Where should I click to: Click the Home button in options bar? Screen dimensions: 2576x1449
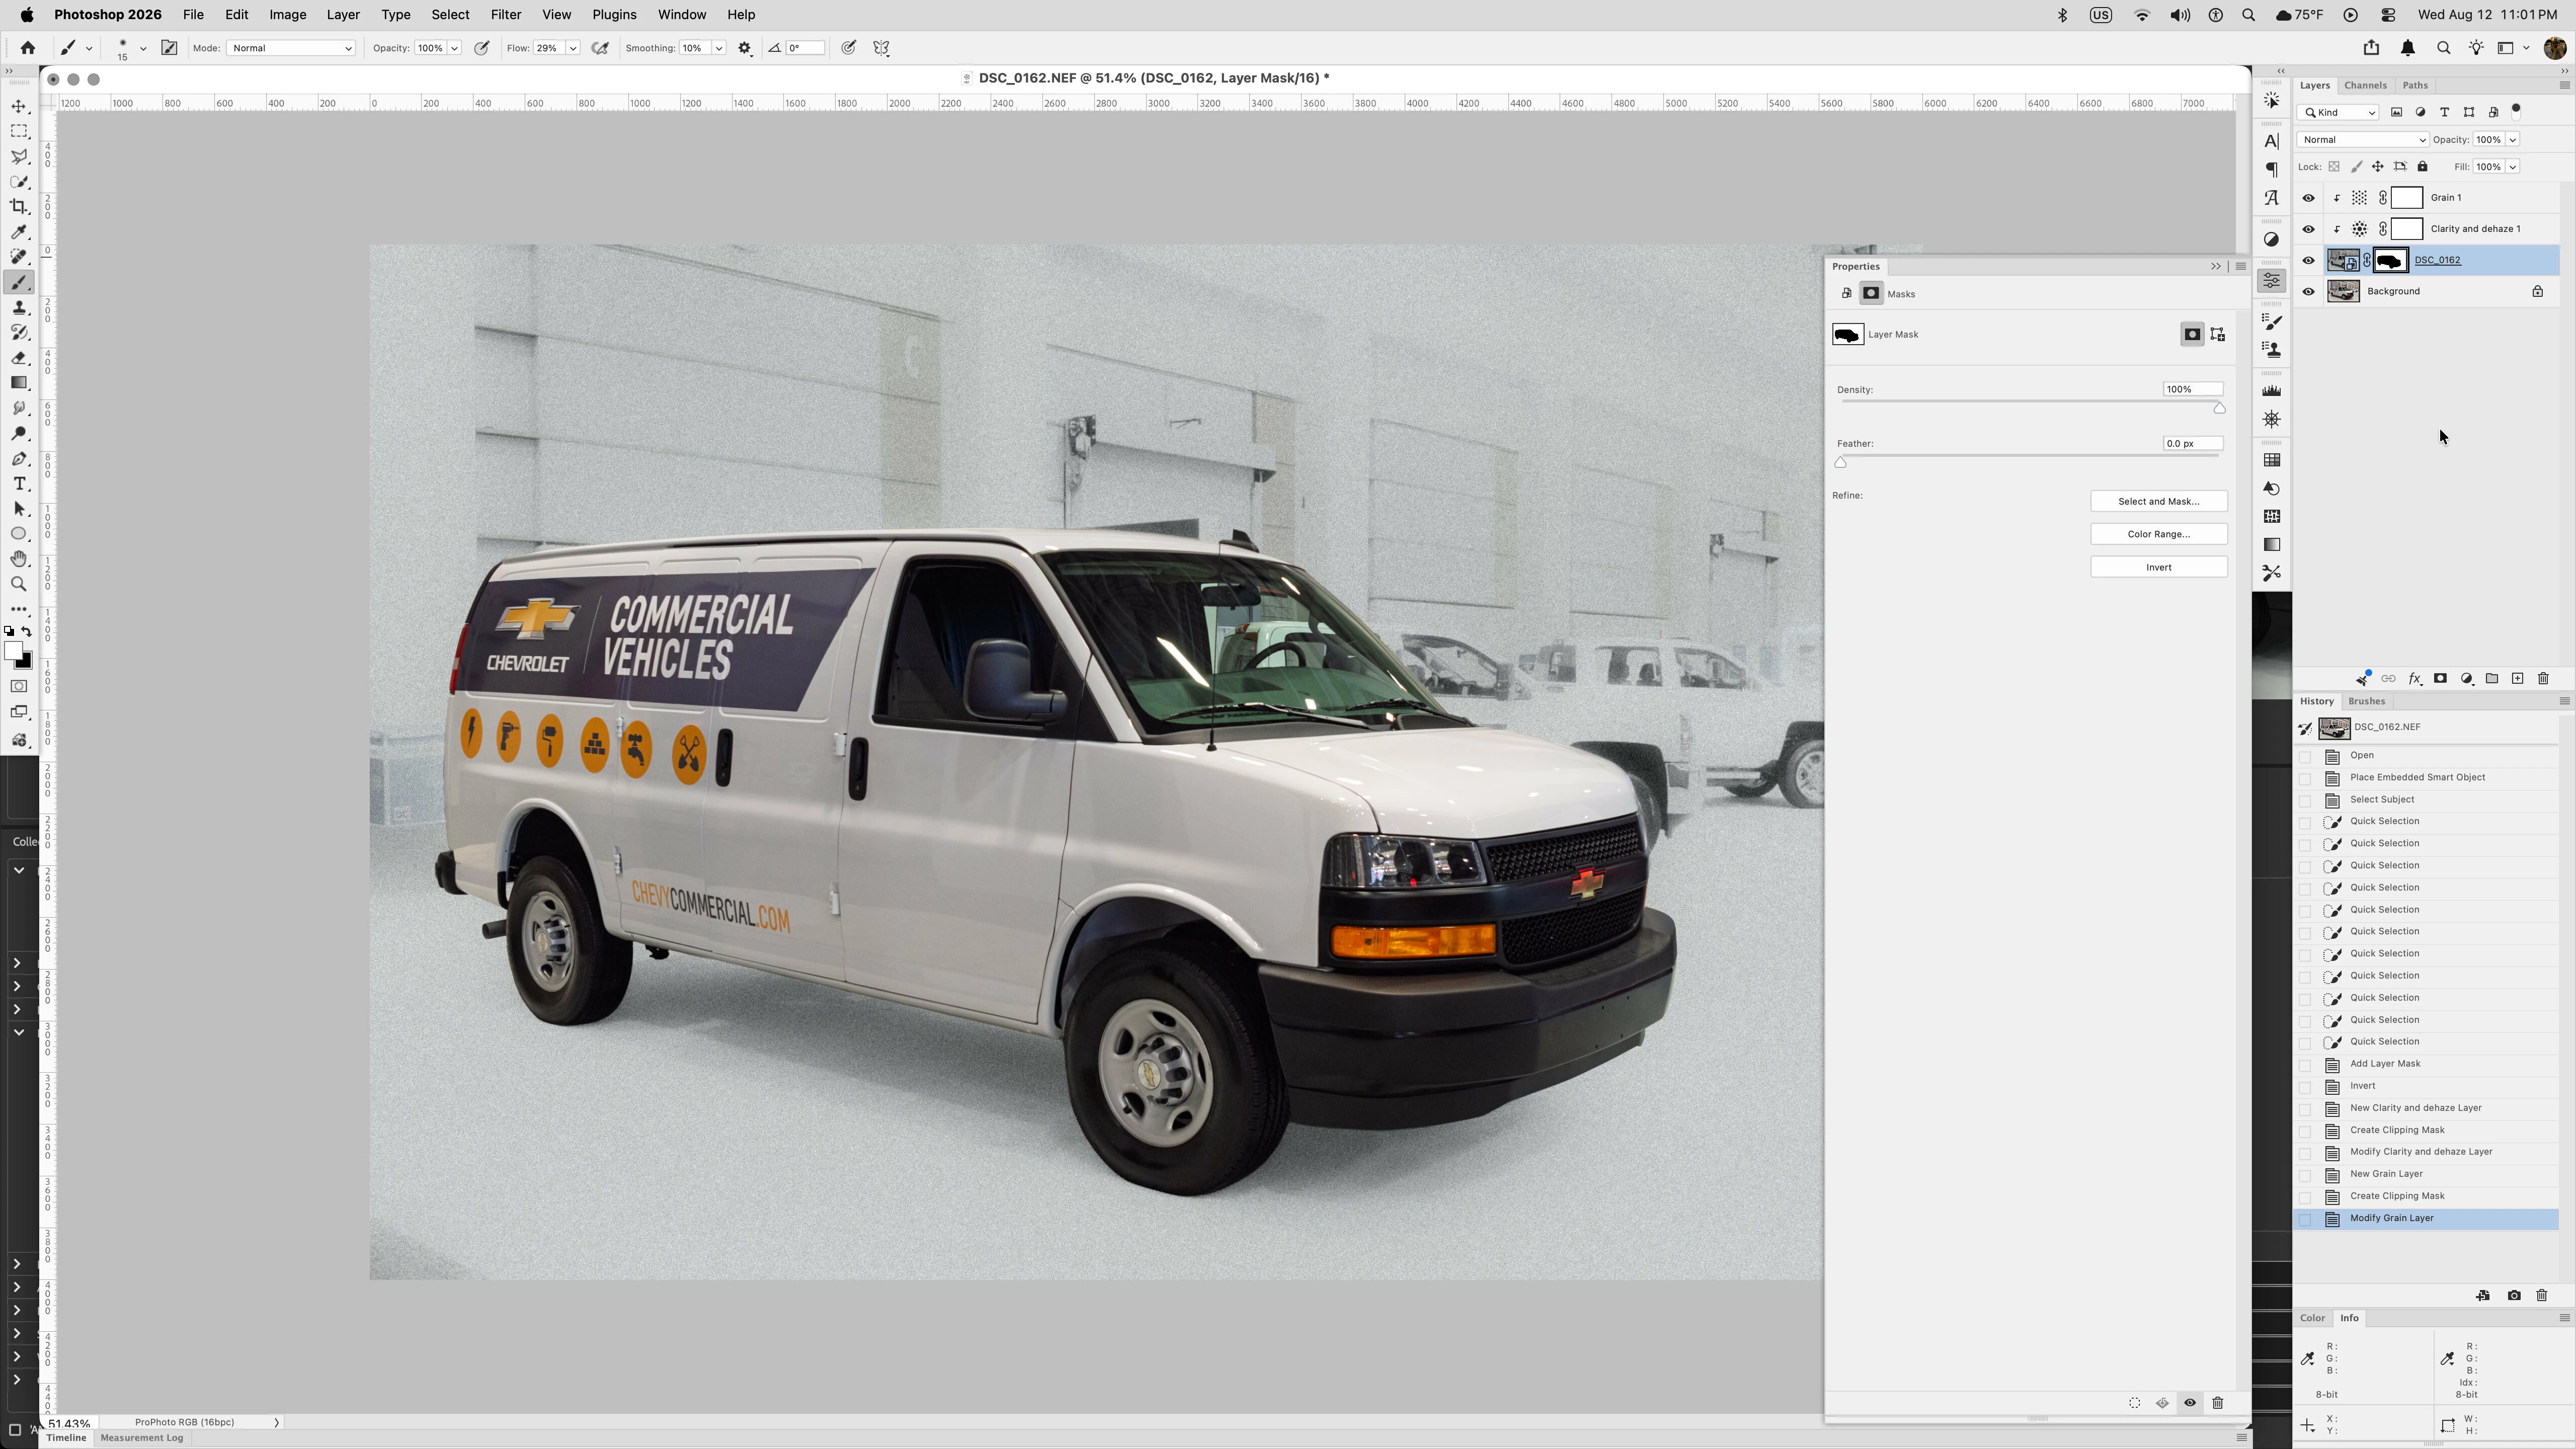pyautogui.click(x=28, y=48)
